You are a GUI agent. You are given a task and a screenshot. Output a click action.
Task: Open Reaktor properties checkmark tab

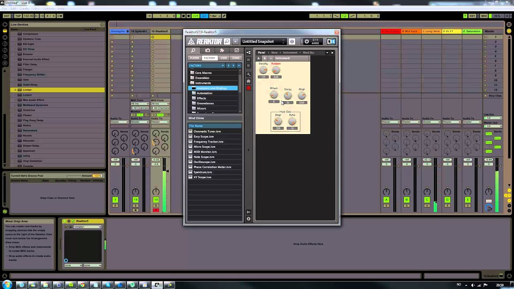coord(237,51)
